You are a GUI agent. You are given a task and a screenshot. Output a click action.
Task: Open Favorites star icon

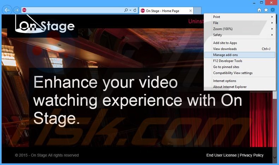266,10
